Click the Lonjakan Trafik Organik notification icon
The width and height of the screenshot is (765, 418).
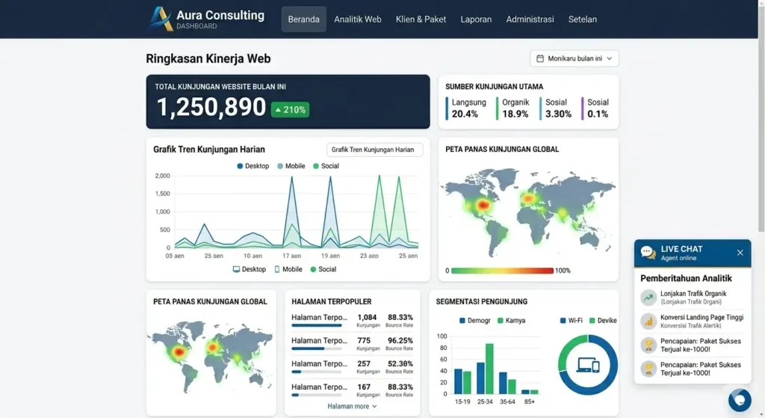[648, 298]
